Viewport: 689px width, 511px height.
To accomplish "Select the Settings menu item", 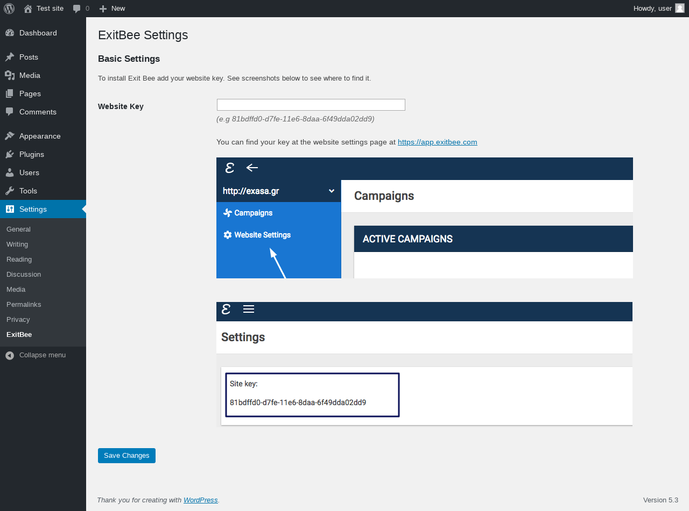I will (43, 209).
